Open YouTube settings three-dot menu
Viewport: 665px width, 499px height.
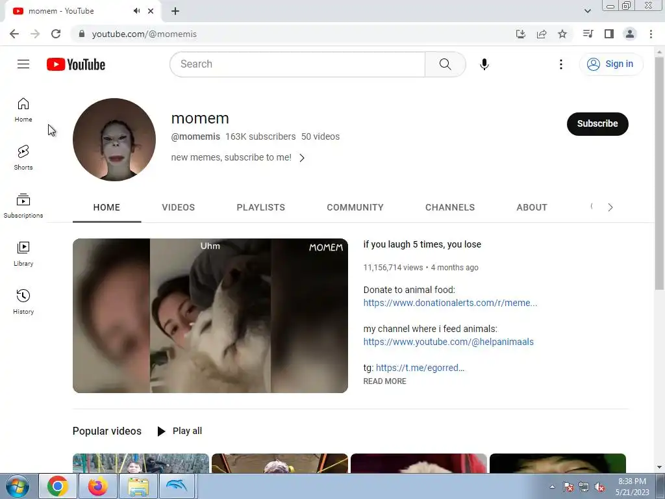[560, 64]
